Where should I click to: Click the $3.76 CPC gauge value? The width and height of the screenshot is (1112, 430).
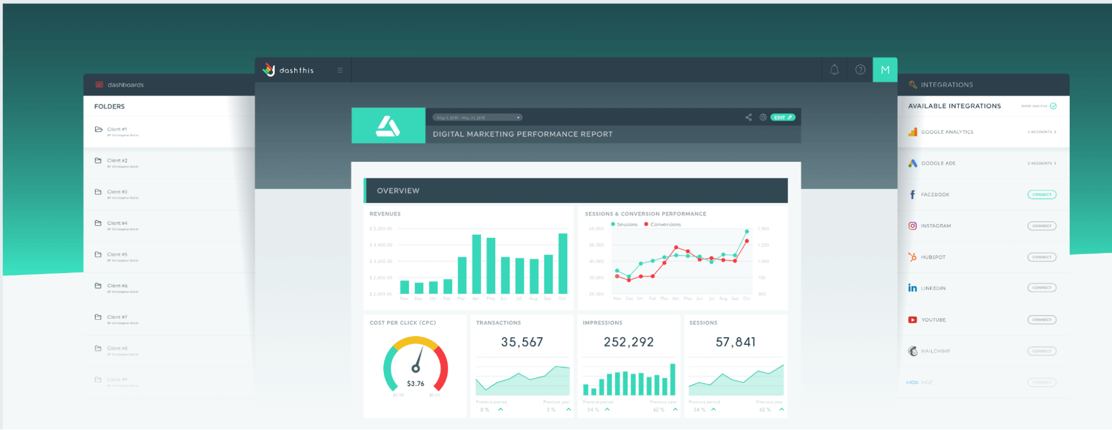416,383
